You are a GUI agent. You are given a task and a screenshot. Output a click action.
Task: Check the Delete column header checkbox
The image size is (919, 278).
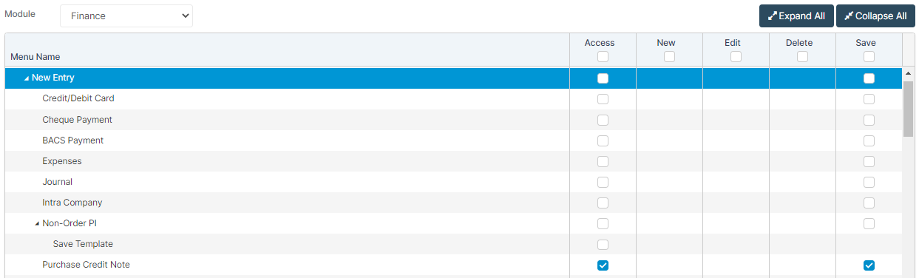(x=802, y=57)
